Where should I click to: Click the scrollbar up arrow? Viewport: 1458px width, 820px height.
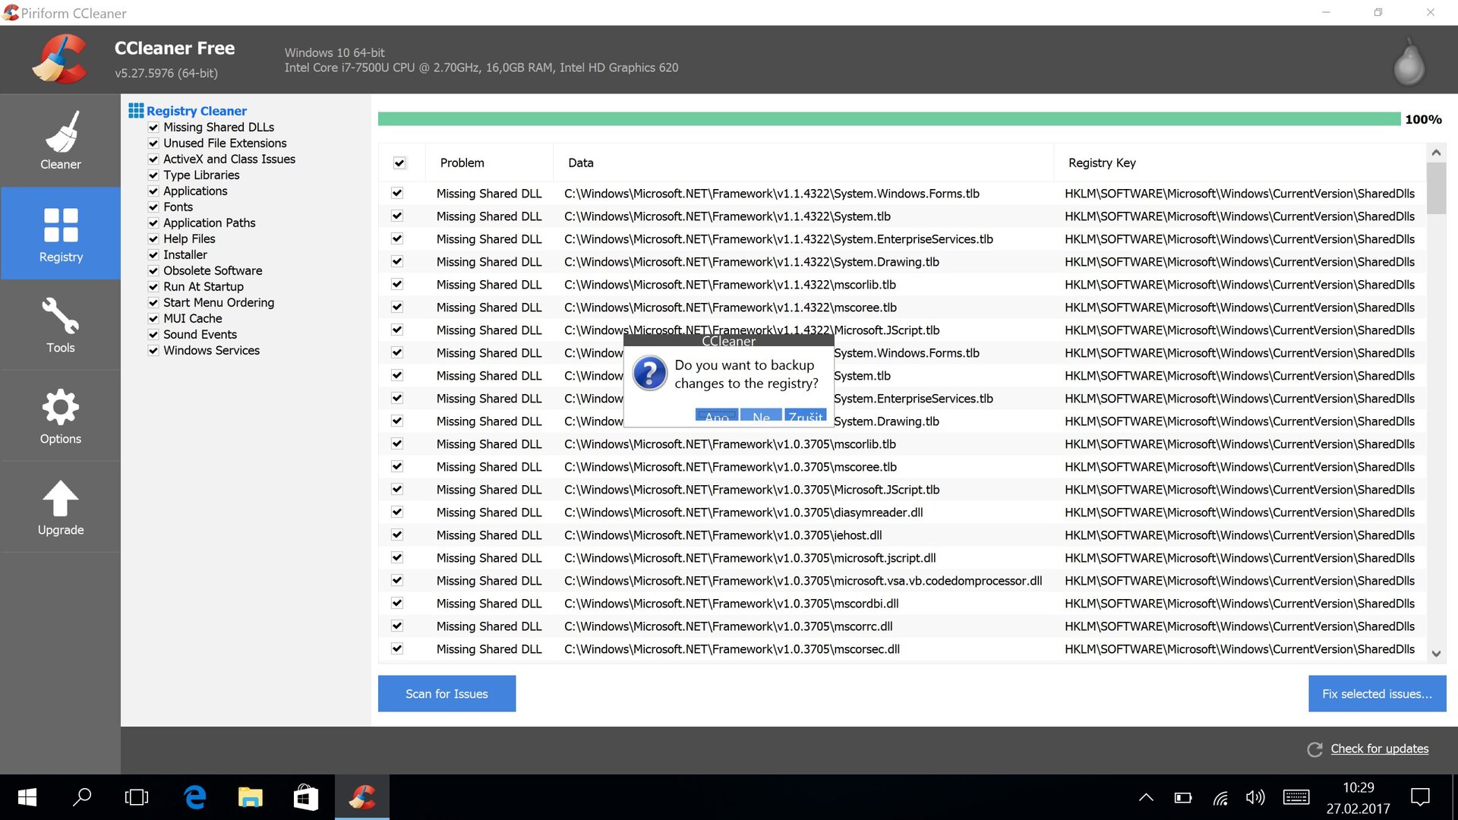pyautogui.click(x=1436, y=153)
